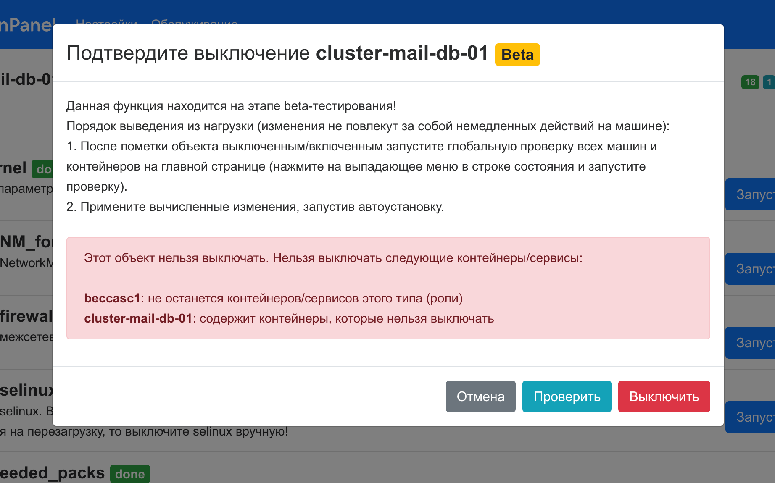The image size is (775, 483).
Task: Click the teal 1 counter badge
Action: tap(770, 82)
